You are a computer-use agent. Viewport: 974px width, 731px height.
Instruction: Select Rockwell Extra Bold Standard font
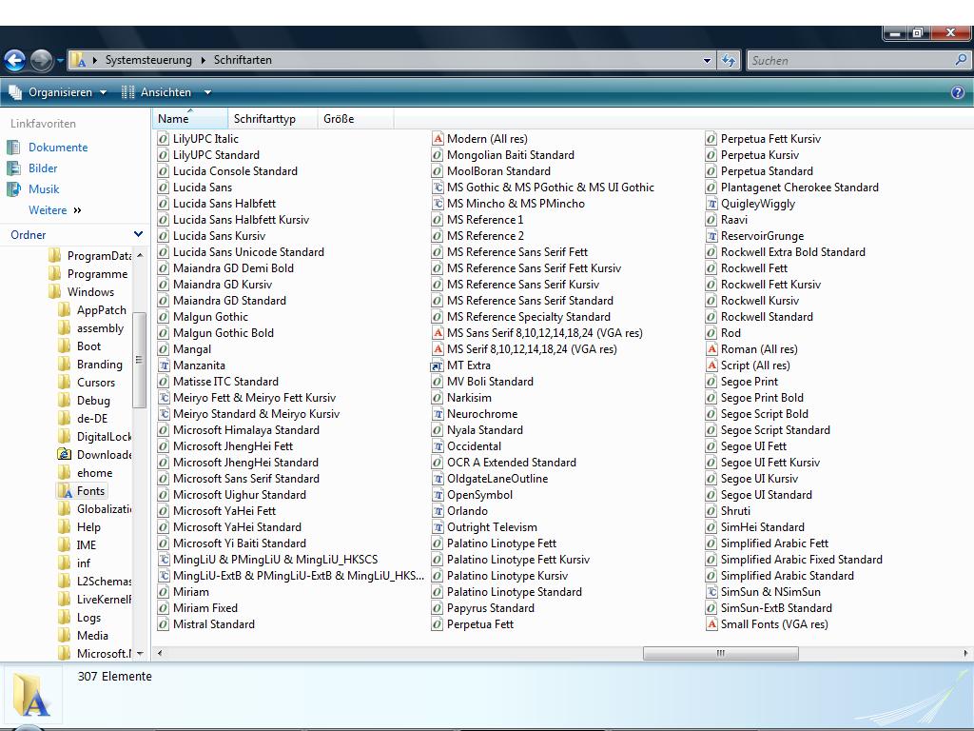792,251
